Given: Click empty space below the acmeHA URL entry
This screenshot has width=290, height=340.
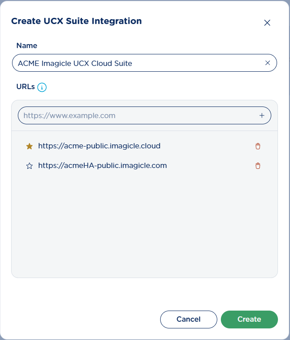Looking at the screenshot, I should click(x=143, y=223).
